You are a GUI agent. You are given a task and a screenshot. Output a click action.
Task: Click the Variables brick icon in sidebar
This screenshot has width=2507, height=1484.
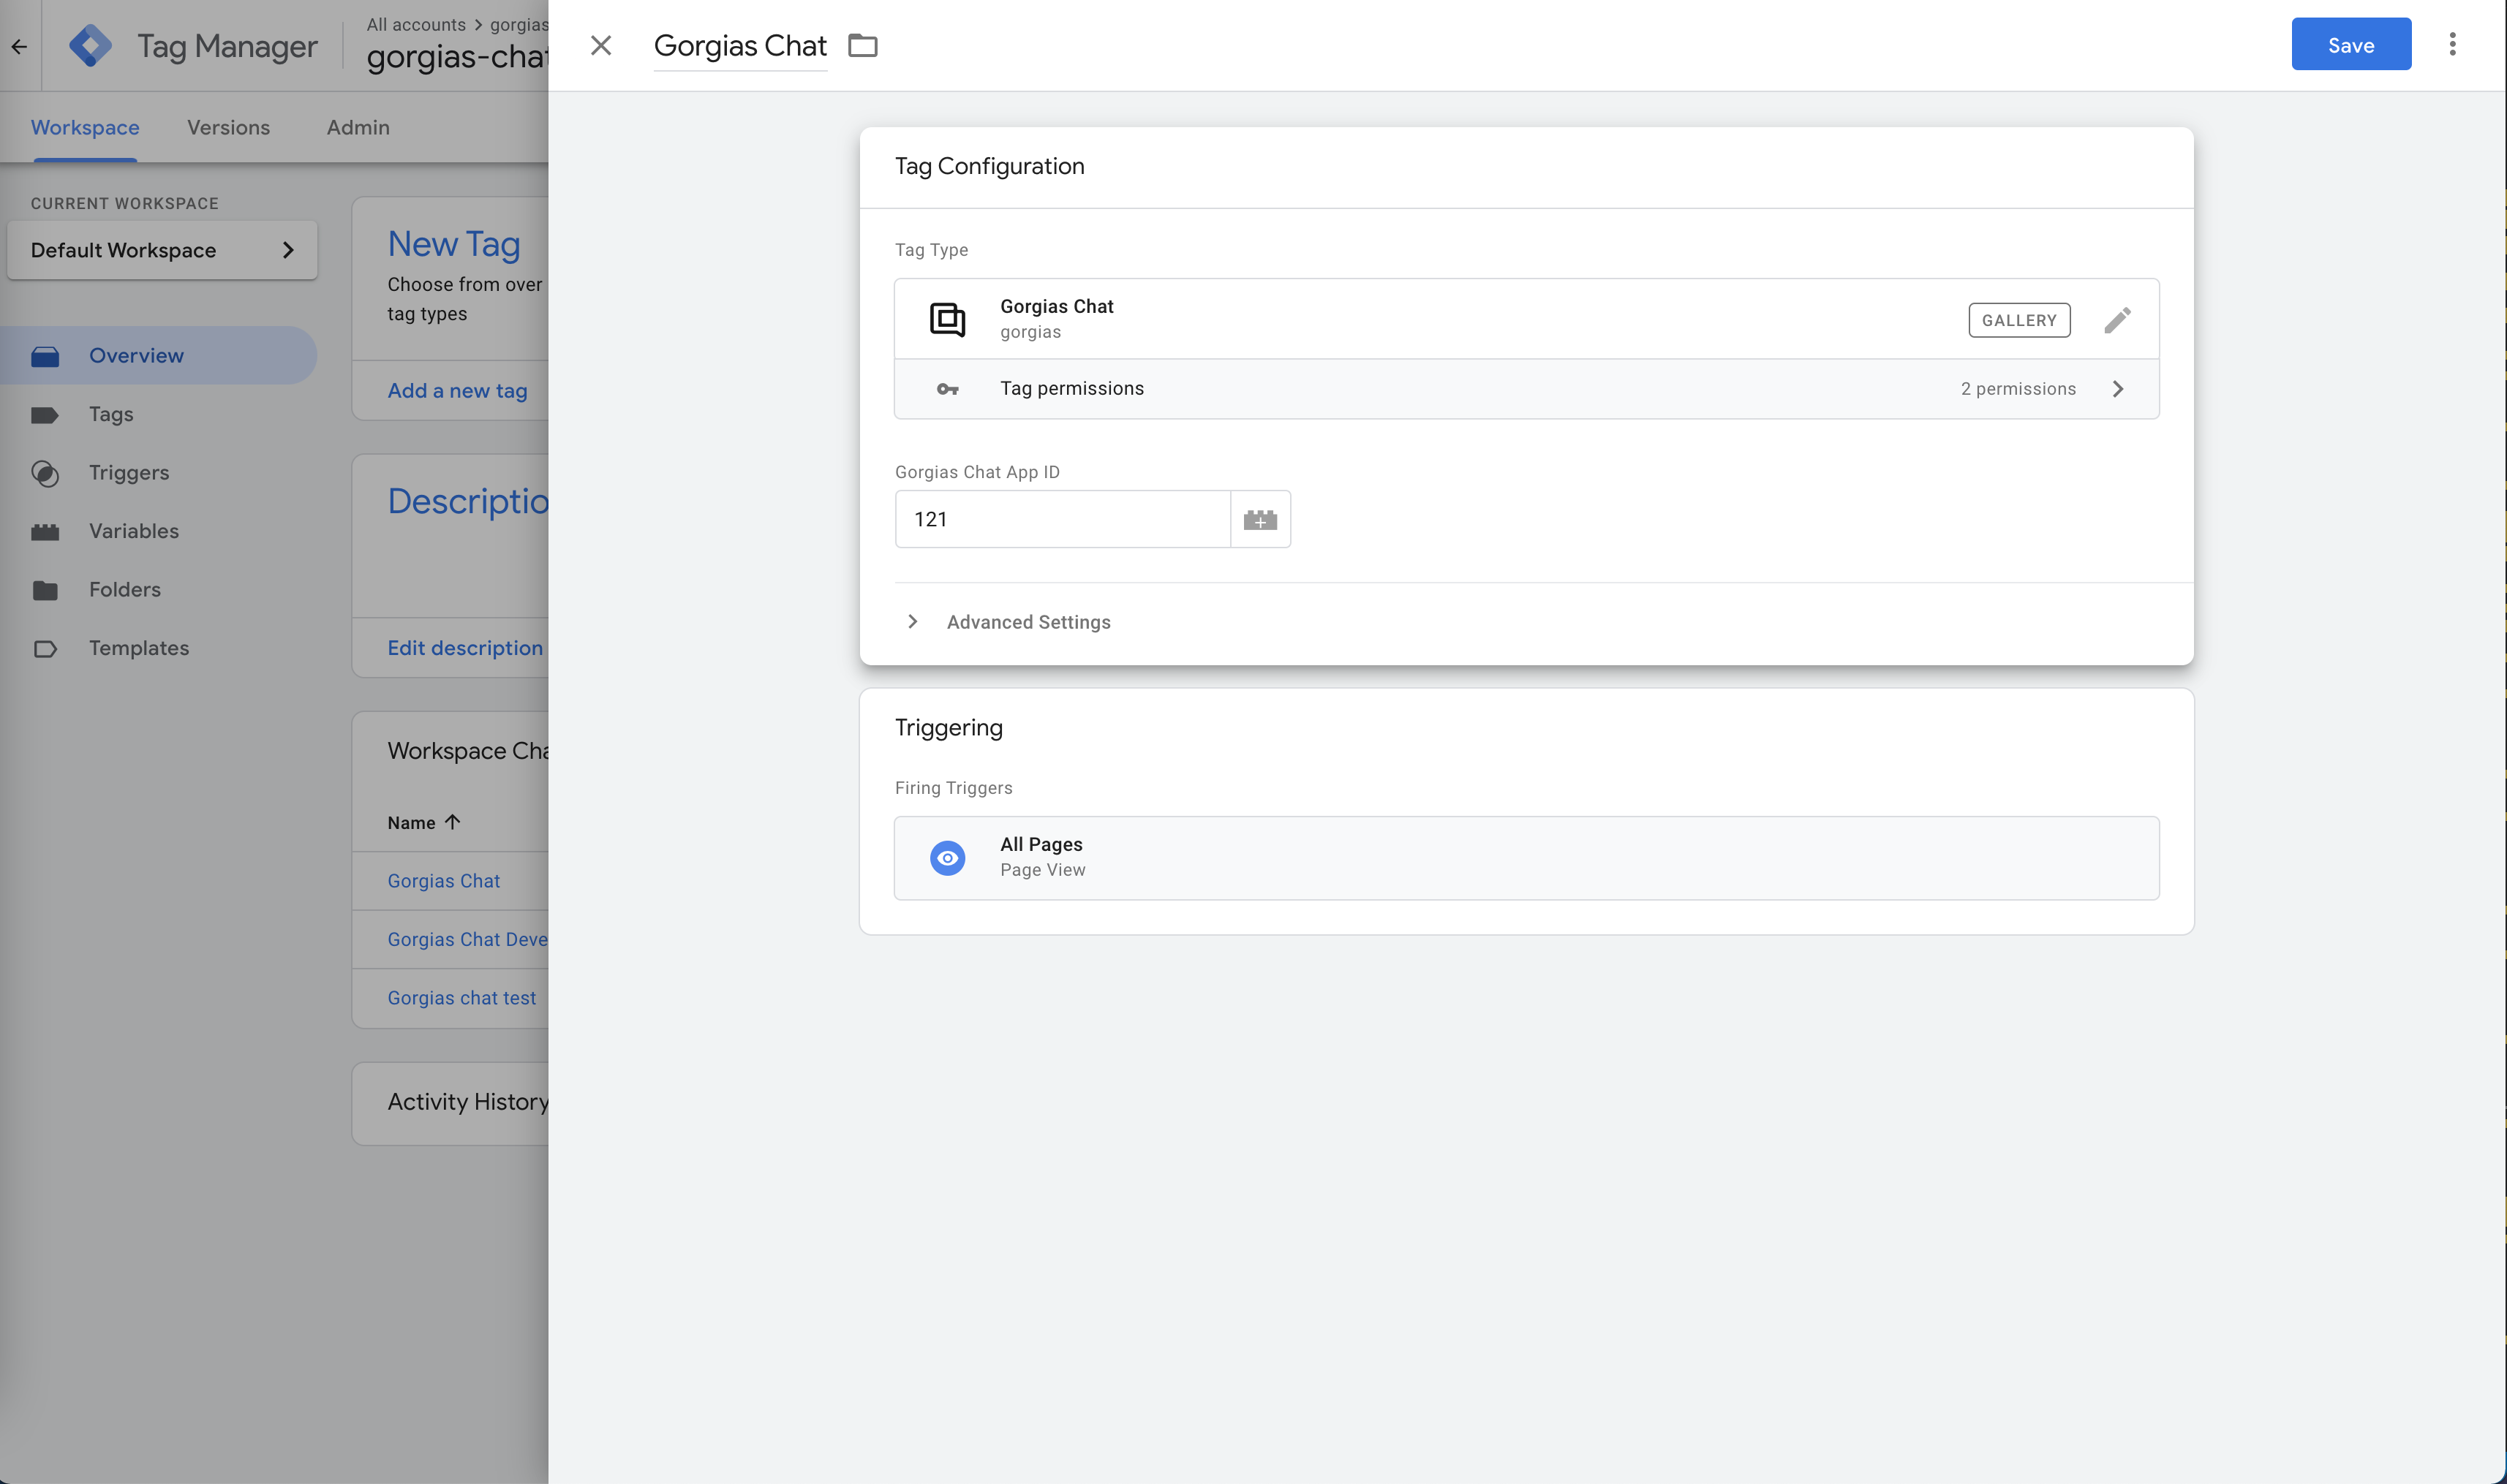tap(45, 532)
